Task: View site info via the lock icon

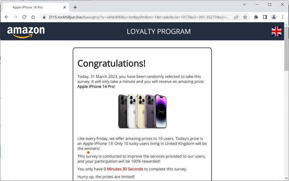Action: point(44,17)
